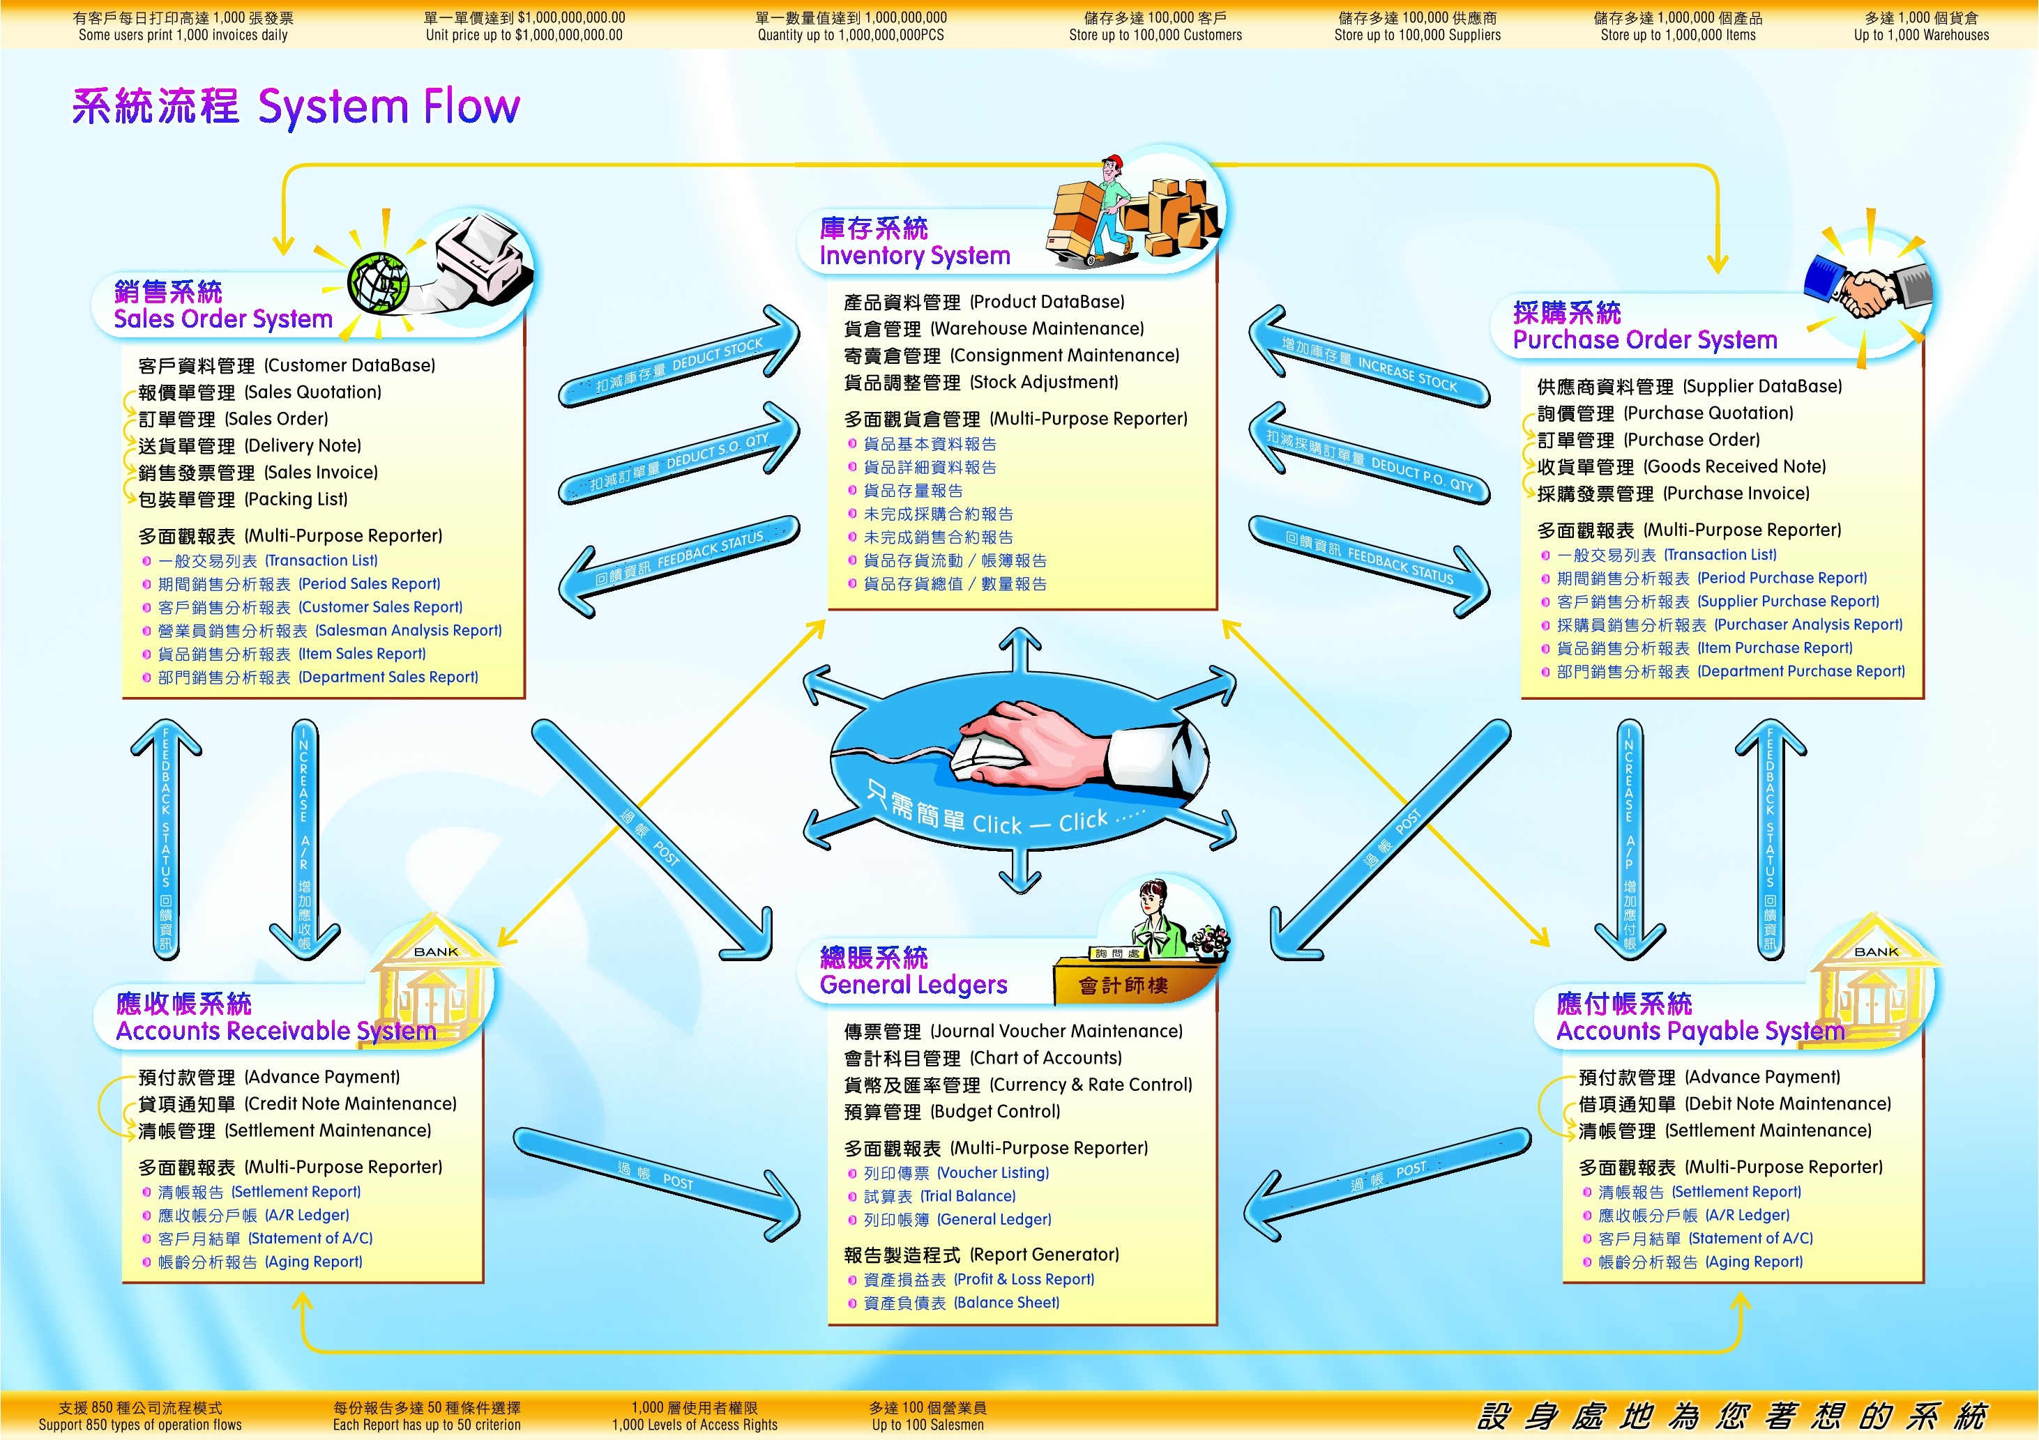Select Purchase Quotation entry

coord(1665,413)
